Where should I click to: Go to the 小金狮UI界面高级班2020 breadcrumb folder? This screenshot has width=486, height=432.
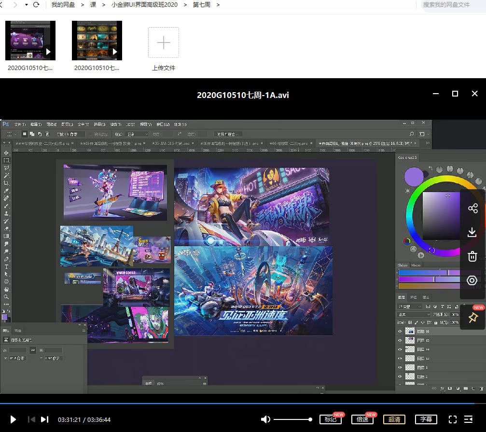(144, 5)
